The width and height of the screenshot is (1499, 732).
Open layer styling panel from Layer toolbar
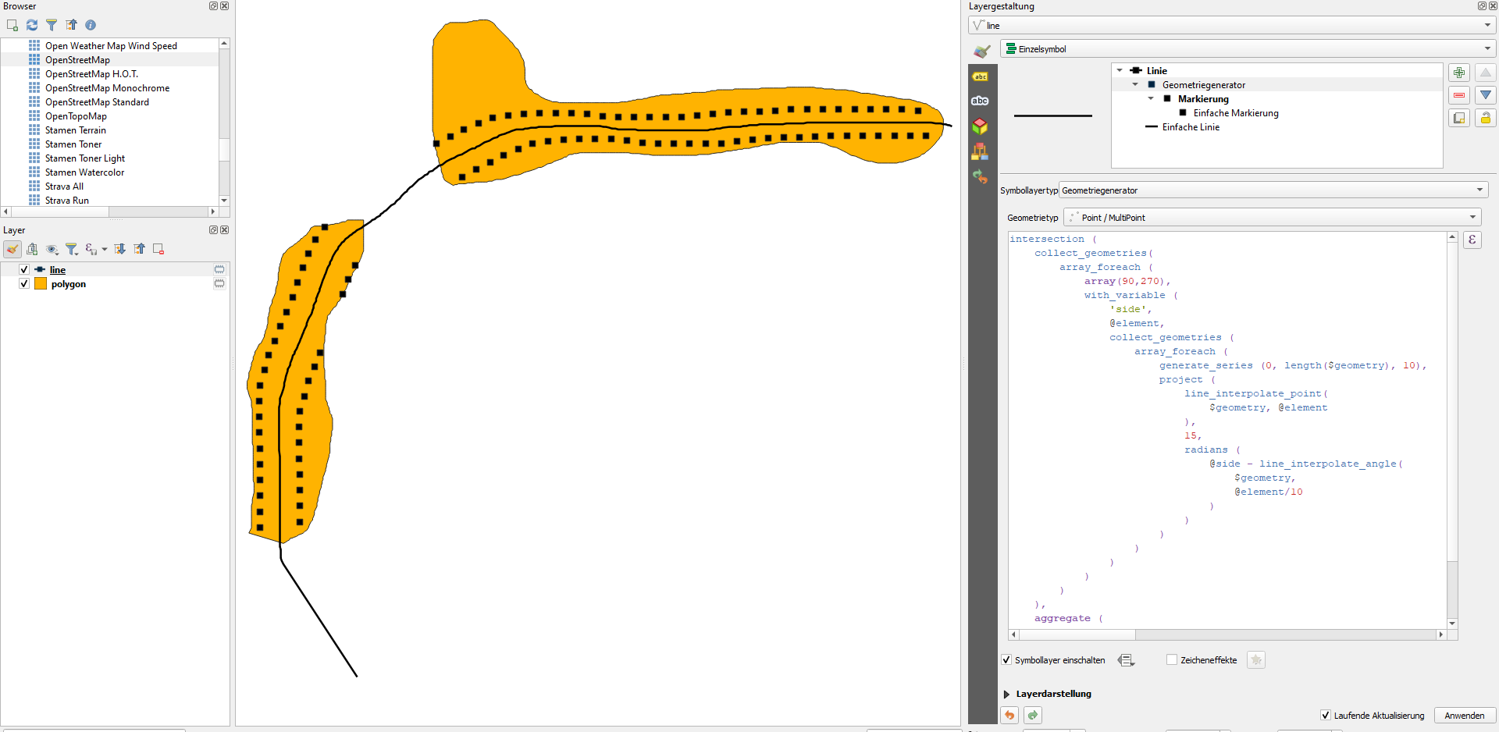tap(12, 249)
